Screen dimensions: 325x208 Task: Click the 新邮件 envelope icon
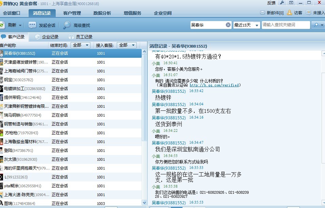pyautogui.click(x=263, y=13)
